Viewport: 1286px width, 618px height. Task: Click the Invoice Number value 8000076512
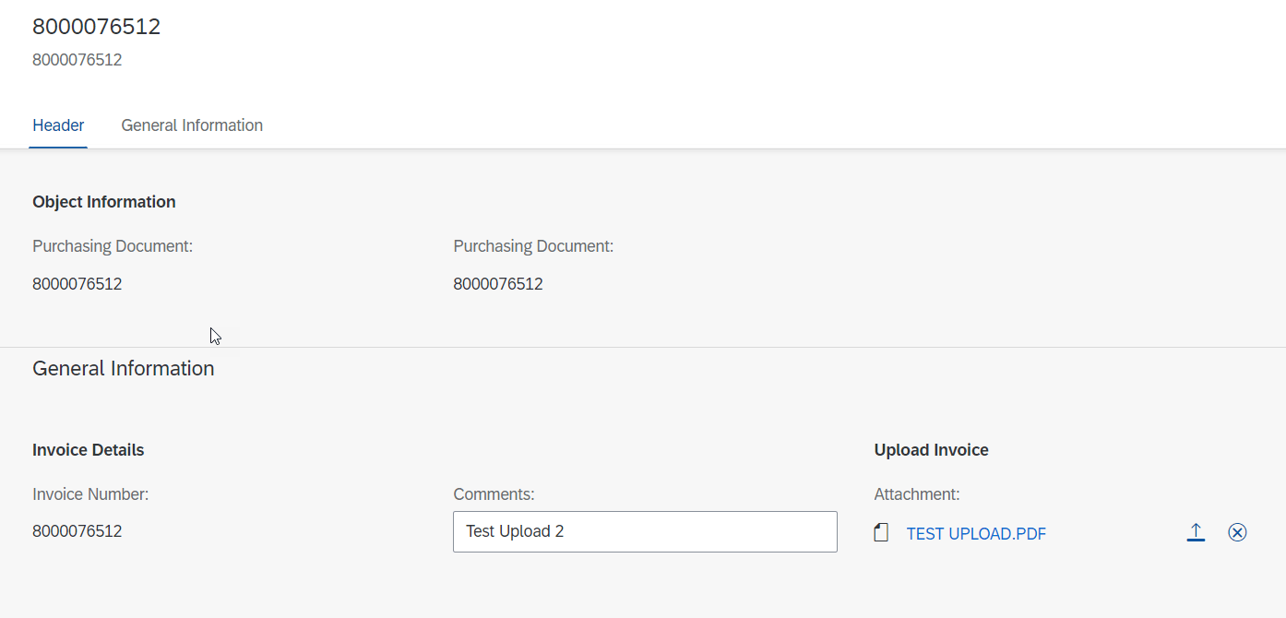coord(77,530)
